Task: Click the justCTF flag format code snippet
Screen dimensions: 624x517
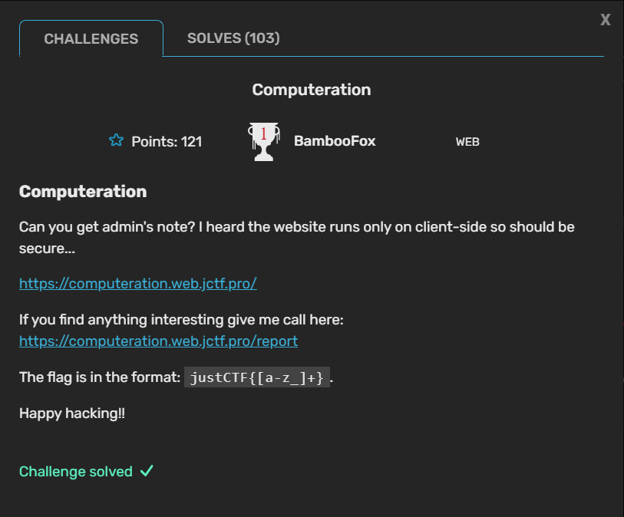Action: (257, 377)
